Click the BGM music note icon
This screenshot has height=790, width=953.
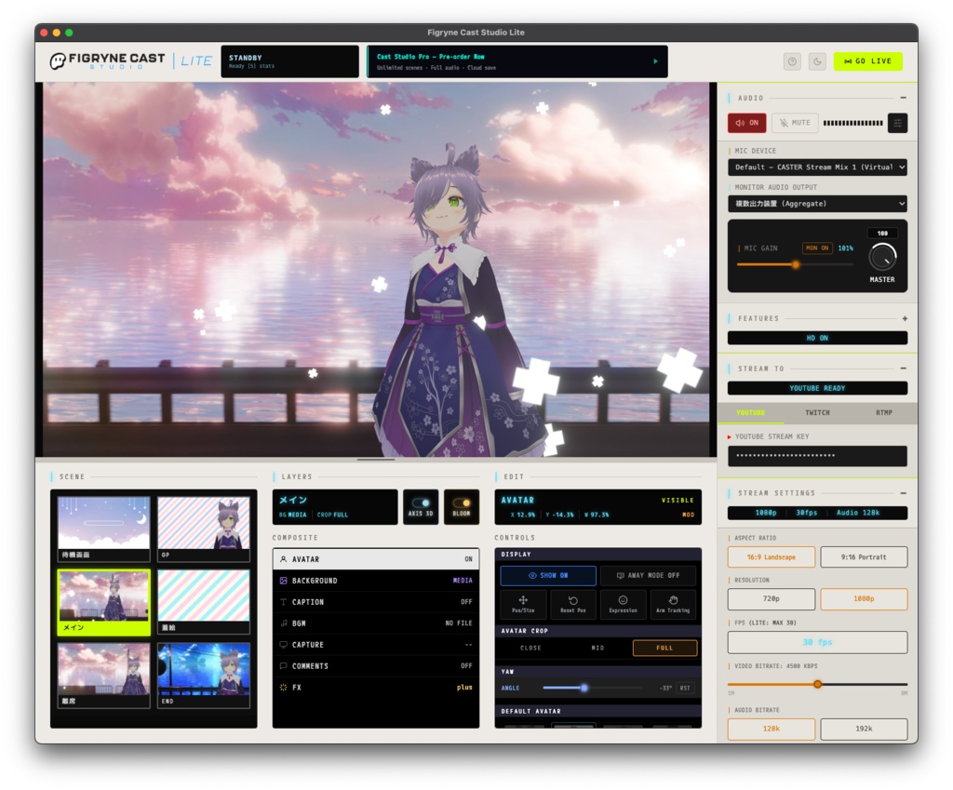283,623
